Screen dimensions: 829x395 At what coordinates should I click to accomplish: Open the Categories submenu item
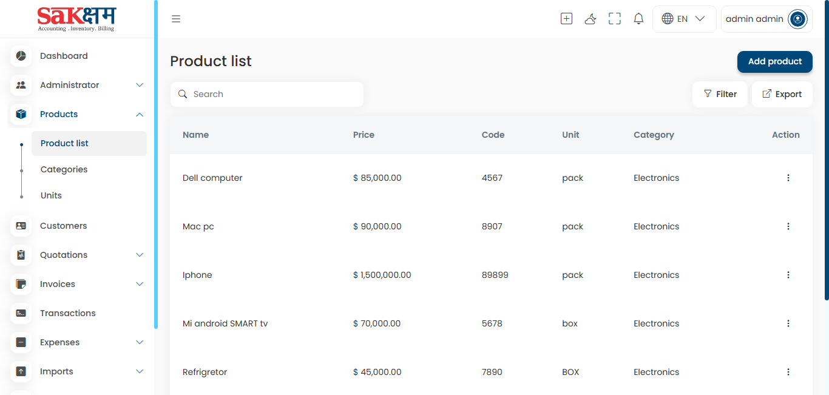64,169
